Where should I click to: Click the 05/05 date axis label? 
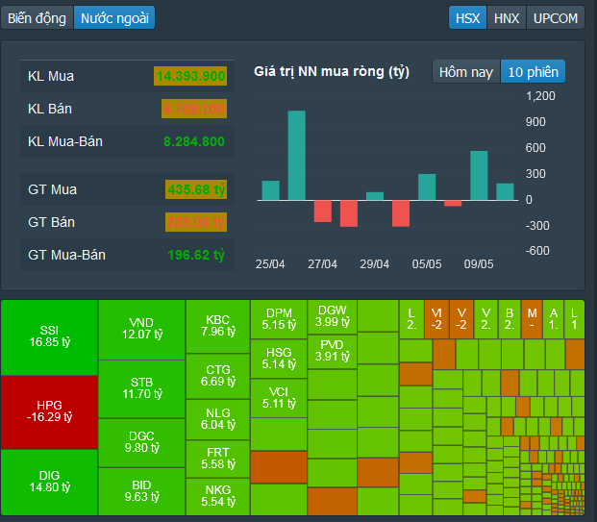pyautogui.click(x=427, y=264)
